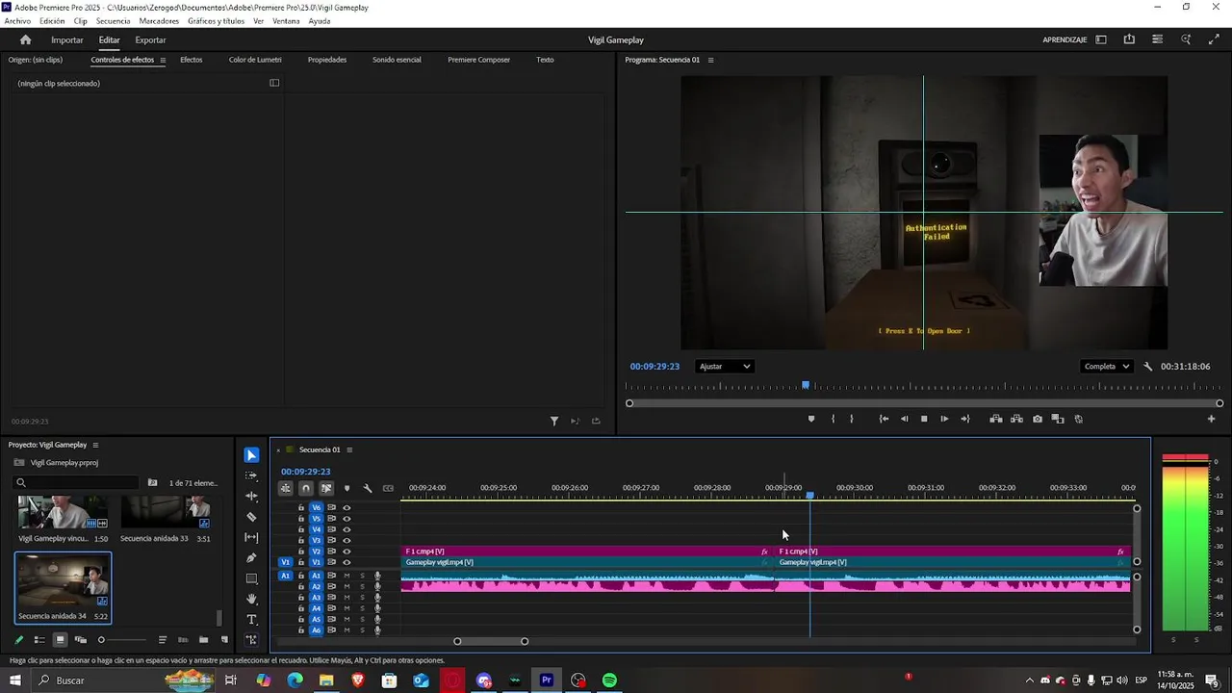Go to the Home screen
The height and width of the screenshot is (693, 1232).
coord(25,40)
